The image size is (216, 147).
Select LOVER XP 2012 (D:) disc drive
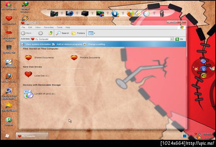[39, 94]
